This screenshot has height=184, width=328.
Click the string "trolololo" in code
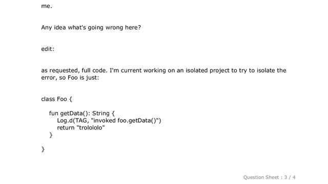(x=91, y=128)
